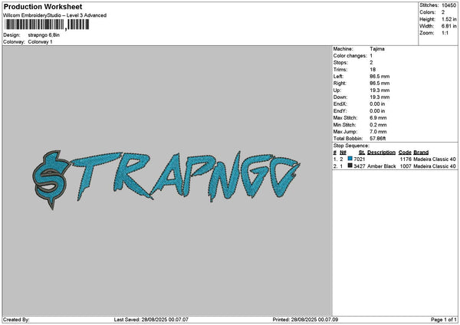Click thread code 1176
460x325 pixels.
click(406, 159)
